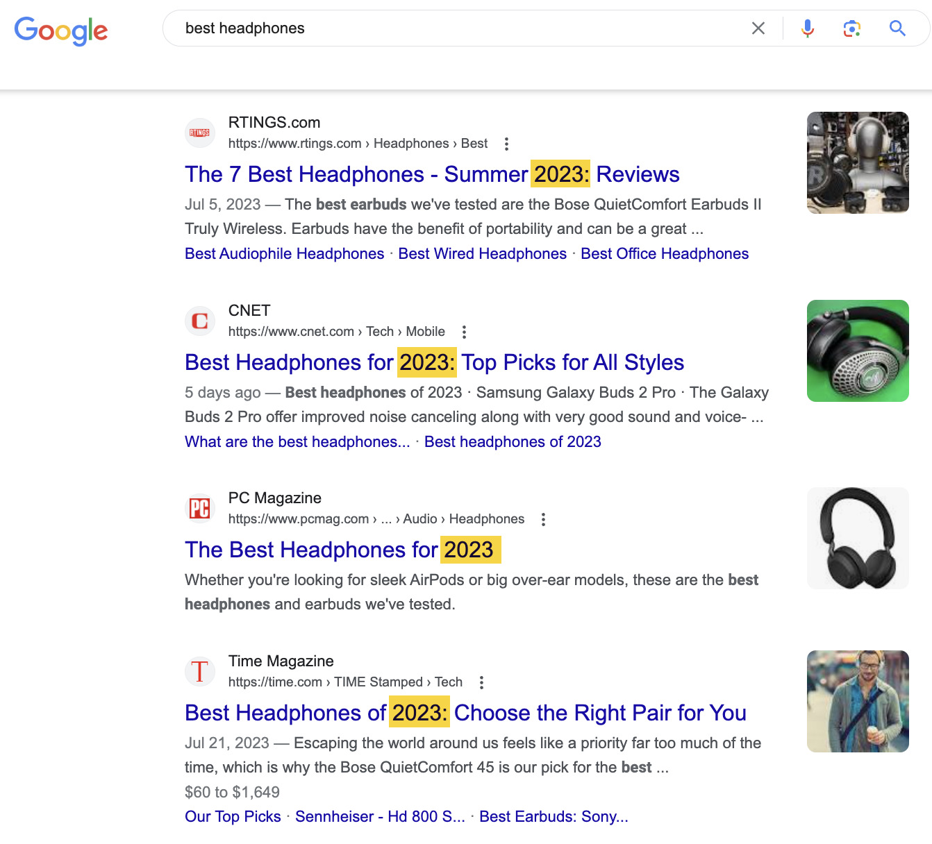Click the search input field
Image resolution: width=932 pixels, height=844 pixels.
click(x=417, y=28)
